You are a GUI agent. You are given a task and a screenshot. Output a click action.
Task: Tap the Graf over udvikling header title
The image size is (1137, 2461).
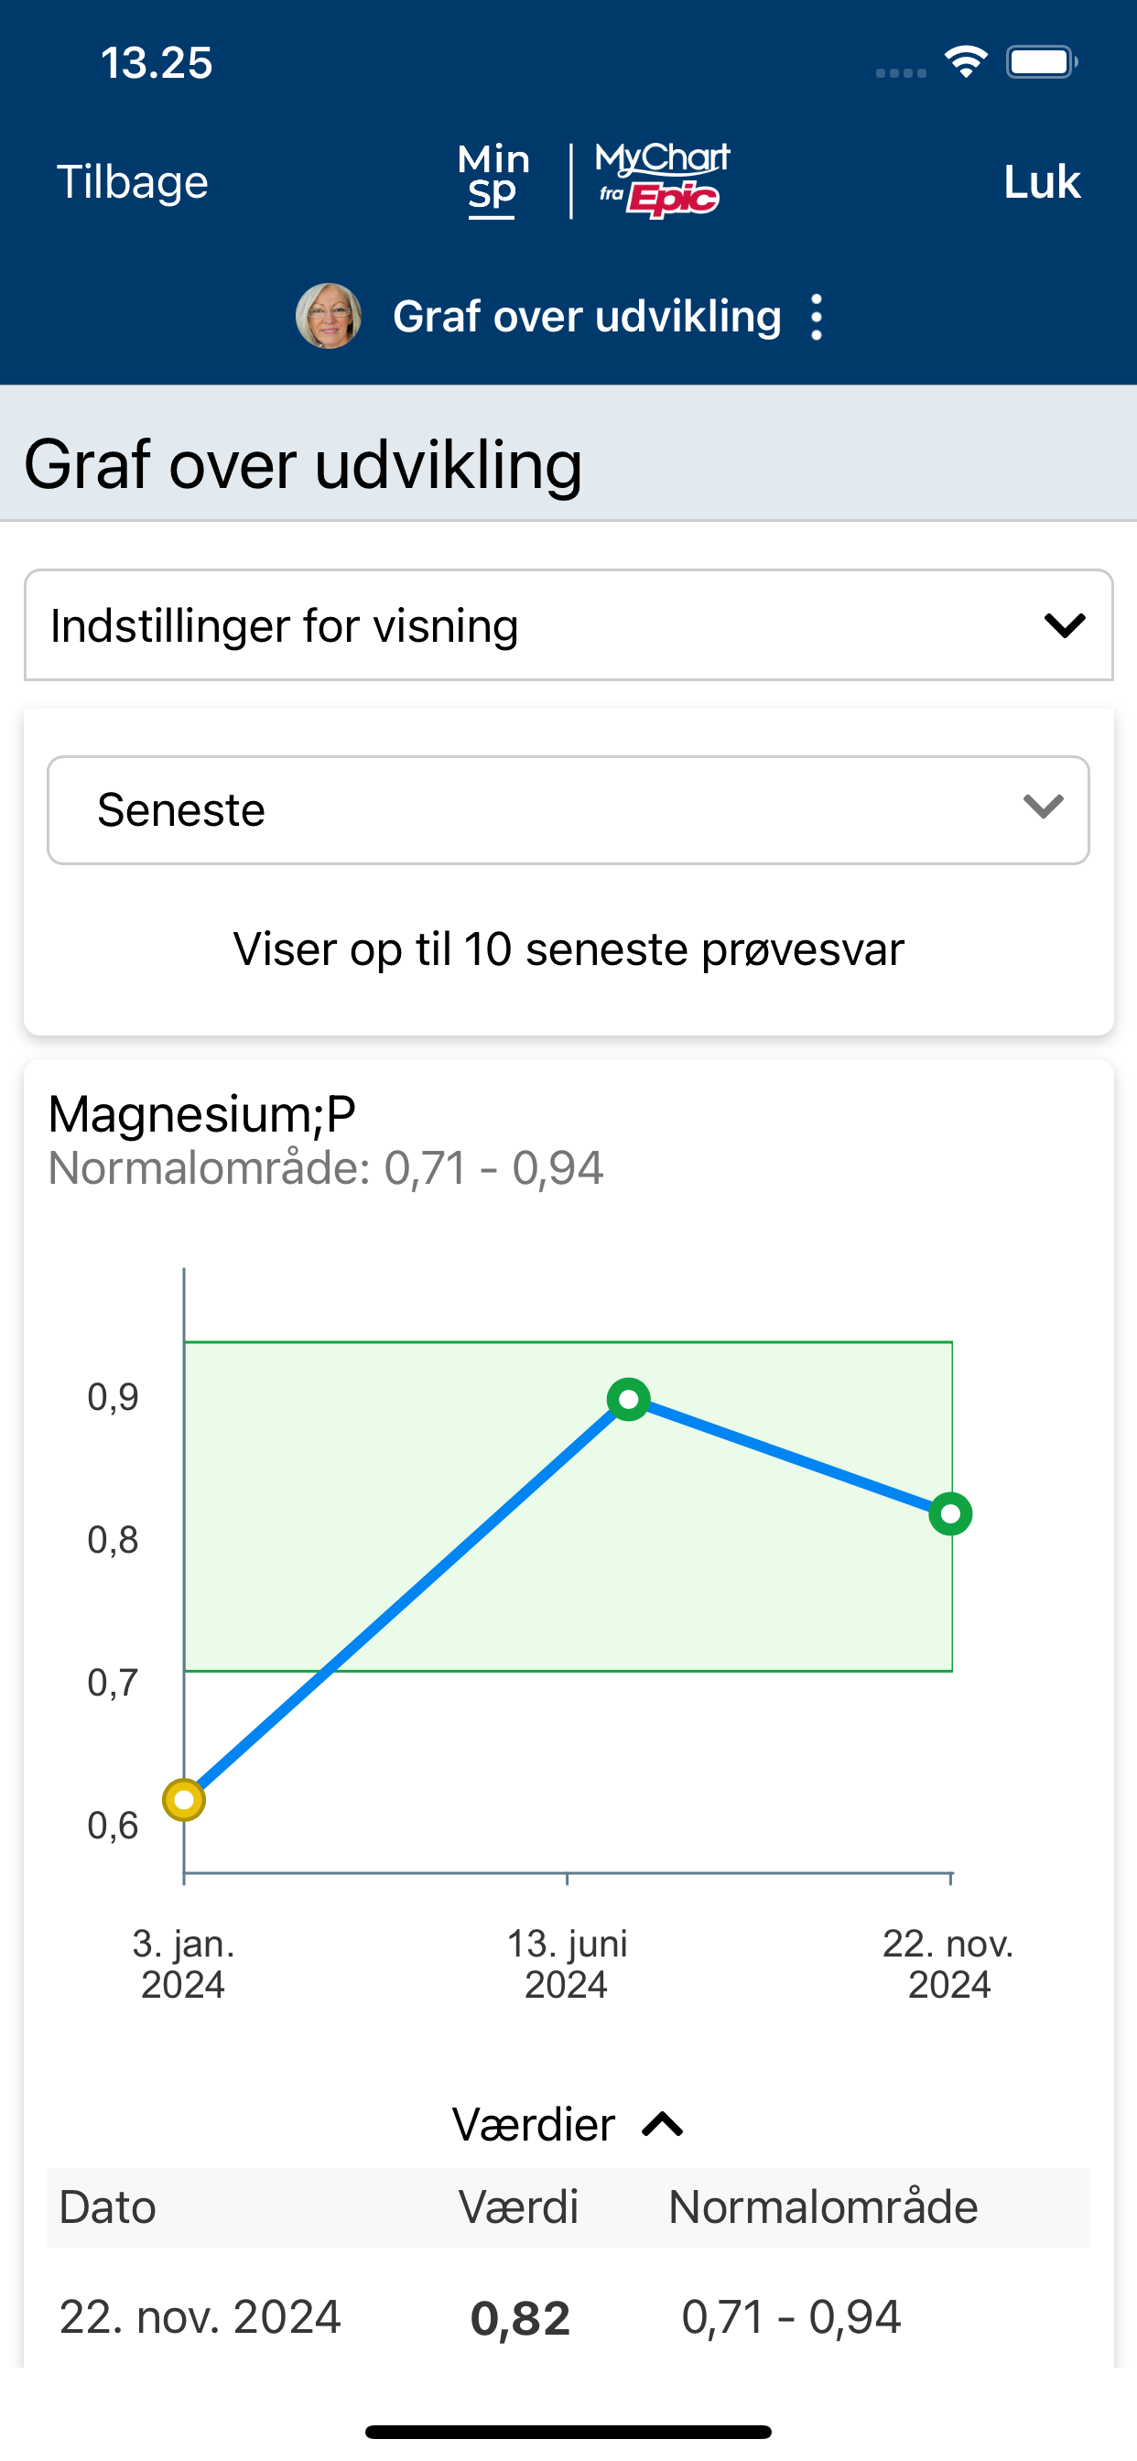(x=587, y=317)
